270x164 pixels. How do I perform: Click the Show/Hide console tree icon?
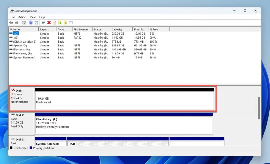click(x=24, y=22)
